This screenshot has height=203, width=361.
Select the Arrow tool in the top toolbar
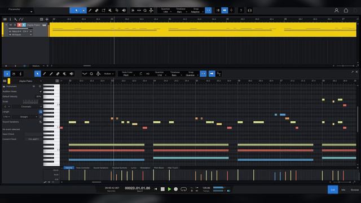pyautogui.click(x=76, y=10)
